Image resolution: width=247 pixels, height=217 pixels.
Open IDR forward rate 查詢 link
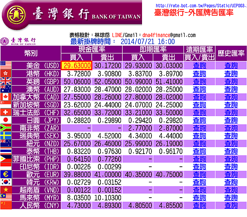(199, 167)
